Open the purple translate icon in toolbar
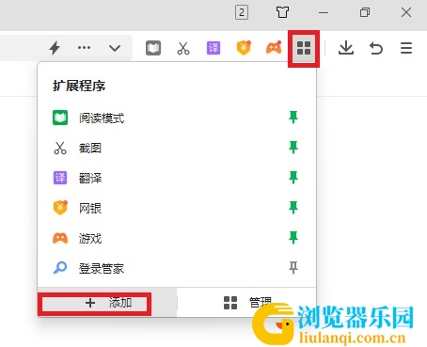The image size is (427, 347). (x=213, y=48)
